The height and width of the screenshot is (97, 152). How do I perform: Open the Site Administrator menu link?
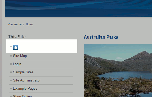click(27, 80)
